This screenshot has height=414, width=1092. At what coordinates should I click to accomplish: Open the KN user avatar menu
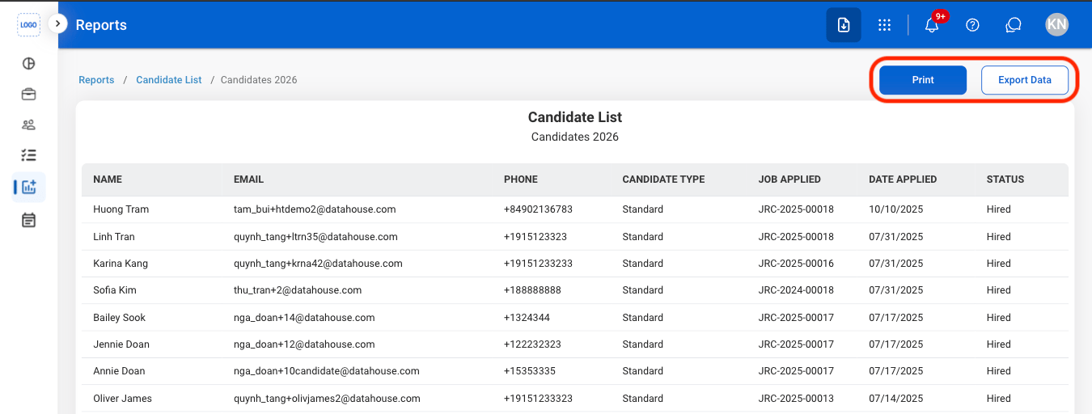pyautogui.click(x=1056, y=25)
